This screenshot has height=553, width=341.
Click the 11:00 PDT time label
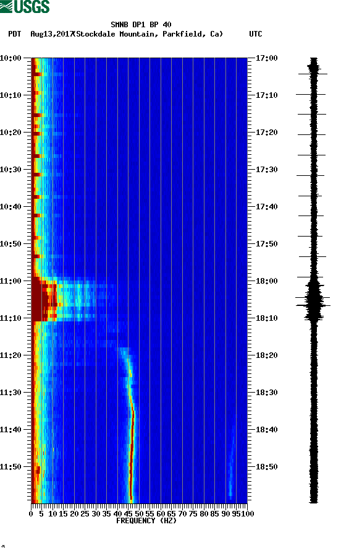point(11,281)
